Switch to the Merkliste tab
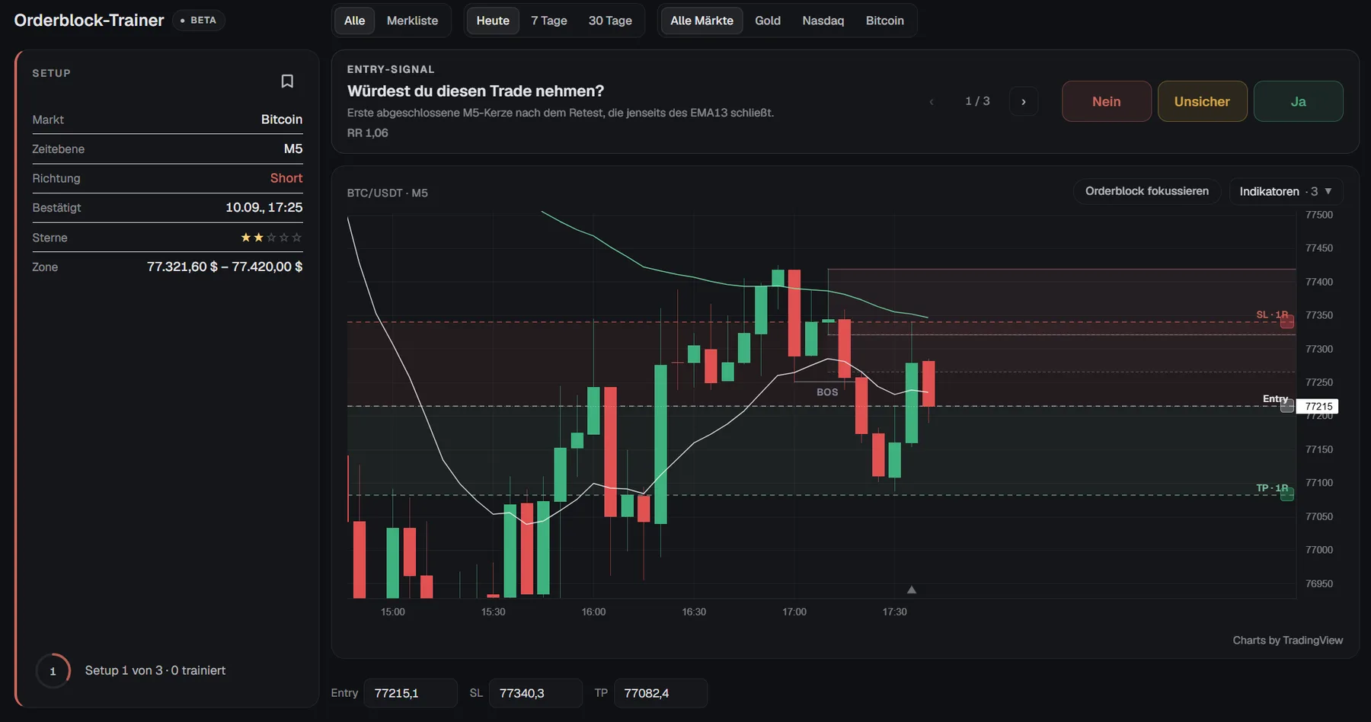This screenshot has width=1371, height=722. [412, 21]
